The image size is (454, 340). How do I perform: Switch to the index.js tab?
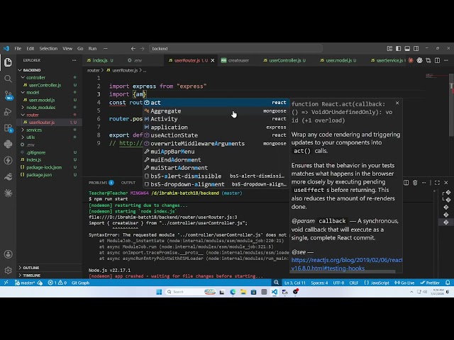point(100,60)
